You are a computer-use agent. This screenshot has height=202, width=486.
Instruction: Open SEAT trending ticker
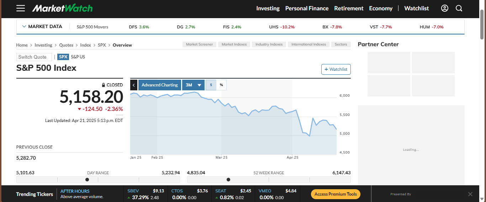coord(233,194)
